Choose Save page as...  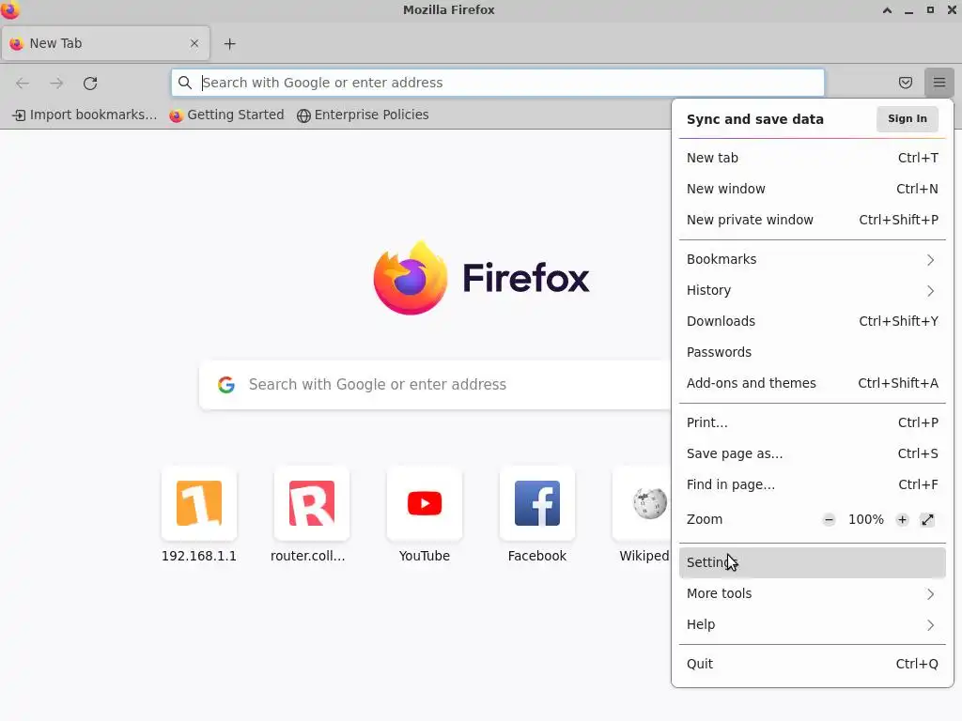813,453
